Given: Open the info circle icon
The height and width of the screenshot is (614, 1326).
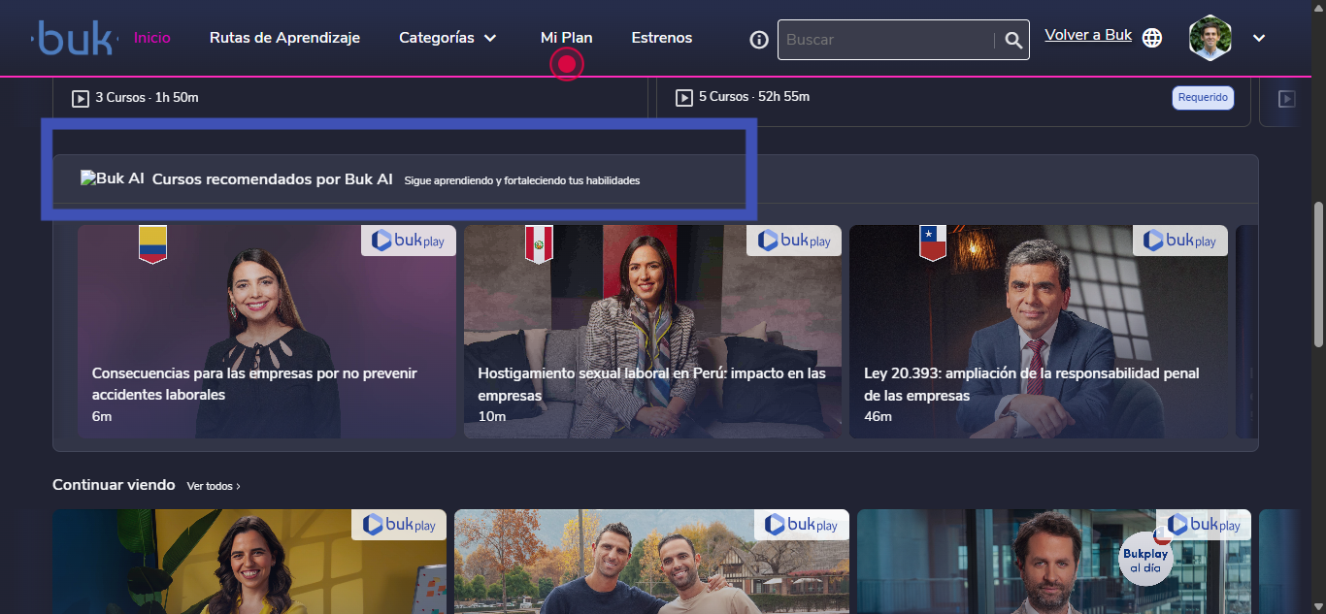Looking at the screenshot, I should point(759,40).
